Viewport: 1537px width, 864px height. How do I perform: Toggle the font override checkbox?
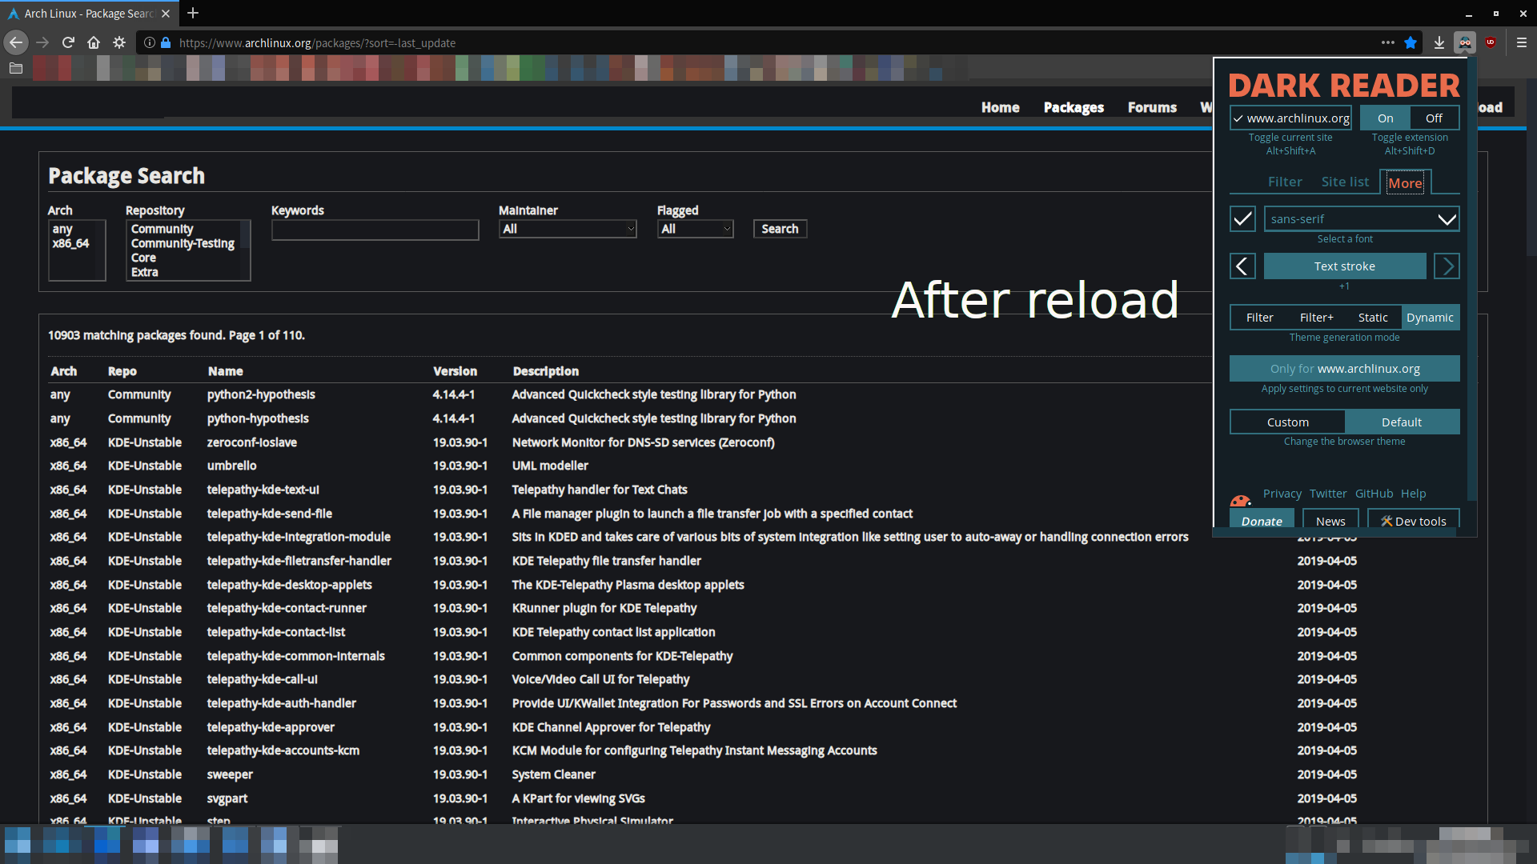pyautogui.click(x=1242, y=218)
